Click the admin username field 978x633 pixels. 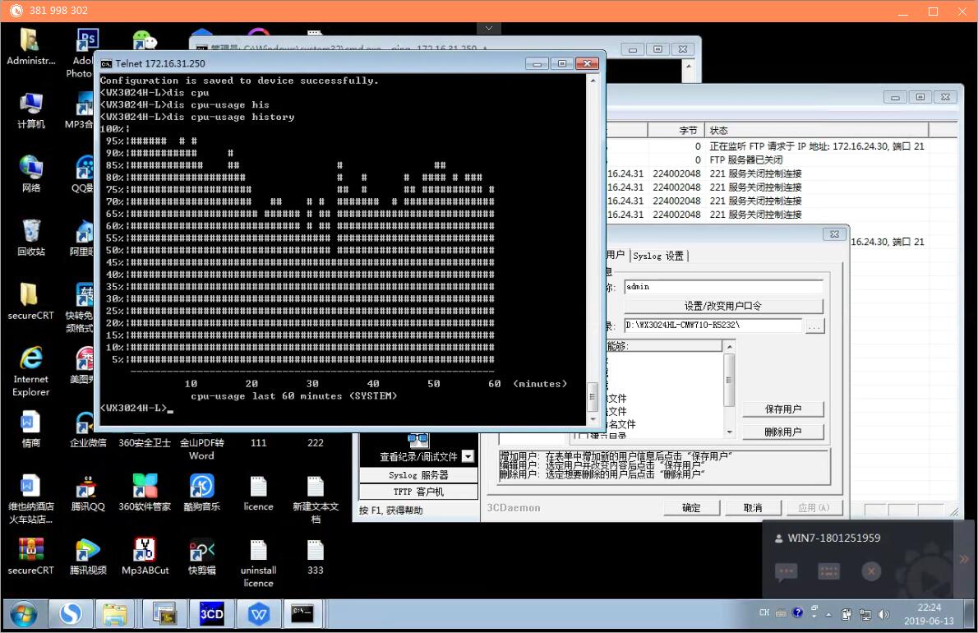pyautogui.click(x=723, y=286)
